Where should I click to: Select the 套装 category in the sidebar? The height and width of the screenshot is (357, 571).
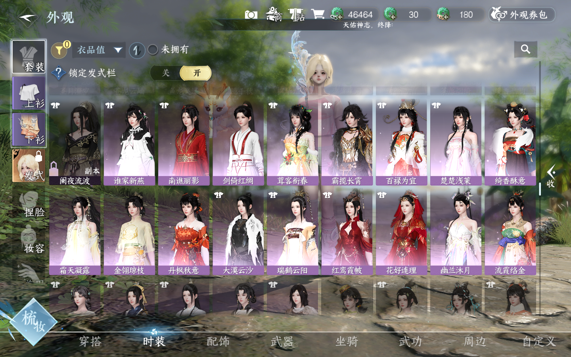point(29,57)
